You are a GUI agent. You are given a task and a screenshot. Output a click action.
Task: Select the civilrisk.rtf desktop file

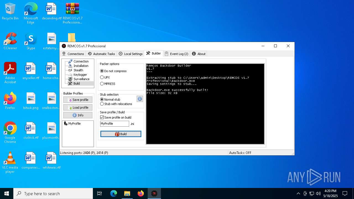click(x=31, y=131)
